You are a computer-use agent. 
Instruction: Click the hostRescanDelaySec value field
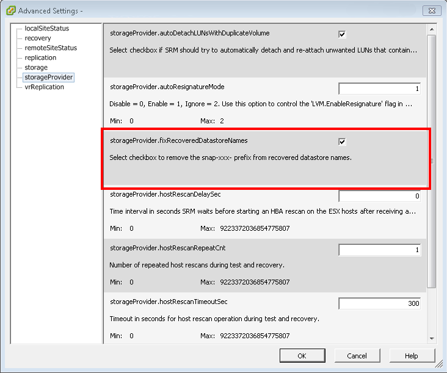point(379,197)
